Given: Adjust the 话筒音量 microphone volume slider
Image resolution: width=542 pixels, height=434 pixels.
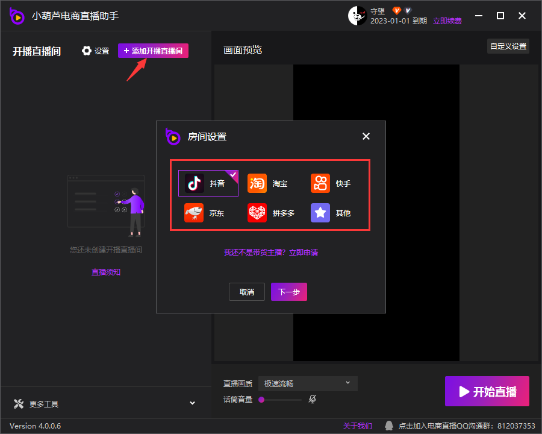Looking at the screenshot, I should pyautogui.click(x=280, y=400).
